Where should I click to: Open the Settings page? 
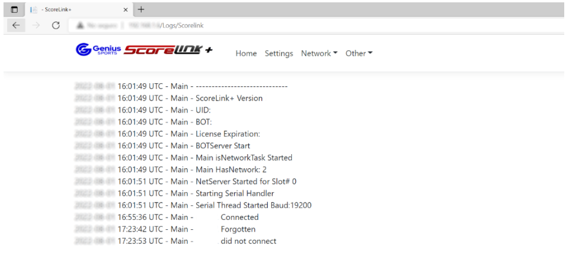click(279, 53)
